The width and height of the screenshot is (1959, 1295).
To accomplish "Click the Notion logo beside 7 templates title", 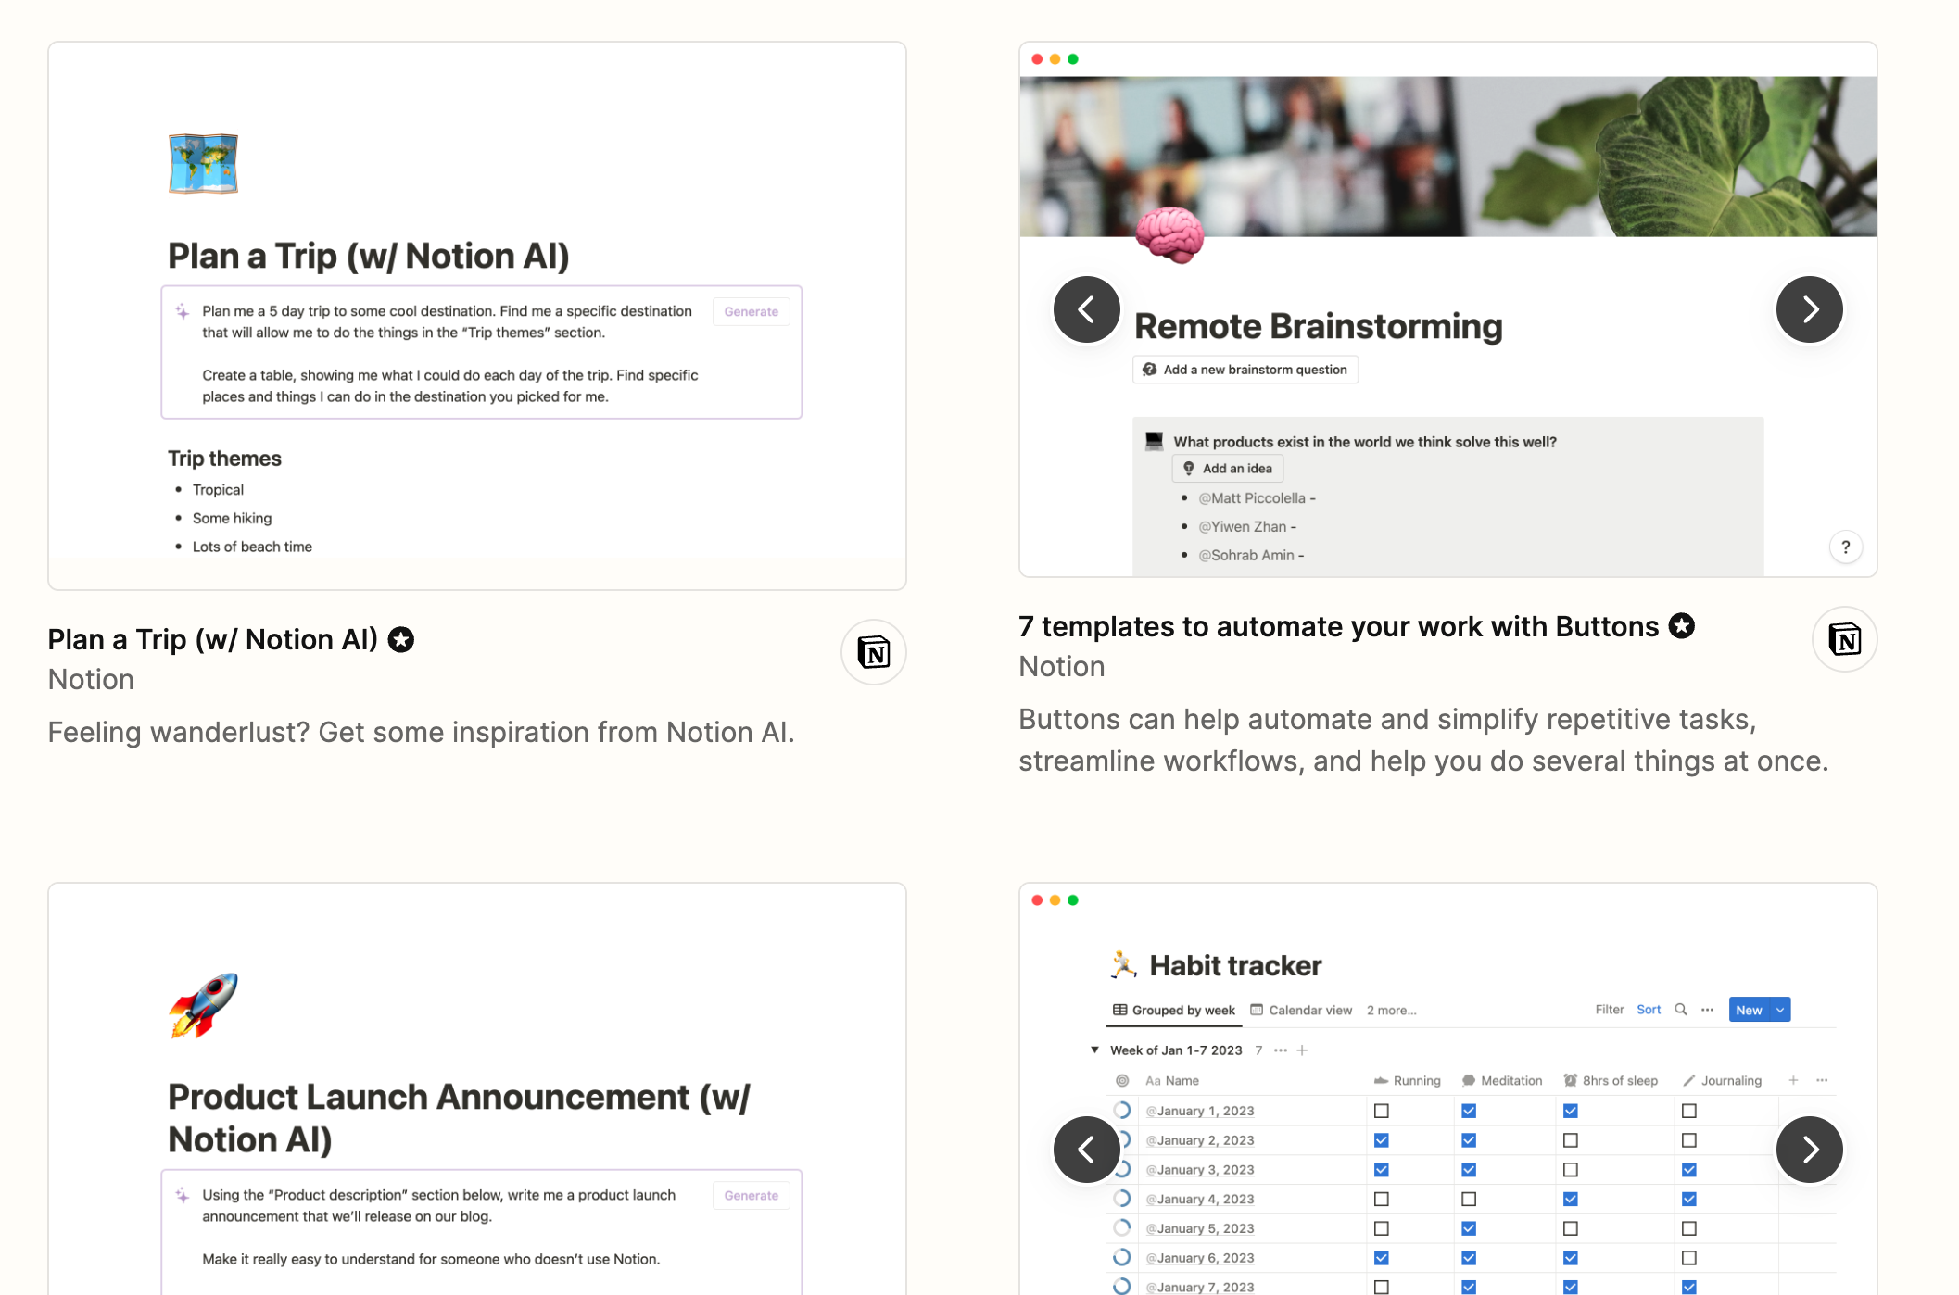I will point(1845,639).
